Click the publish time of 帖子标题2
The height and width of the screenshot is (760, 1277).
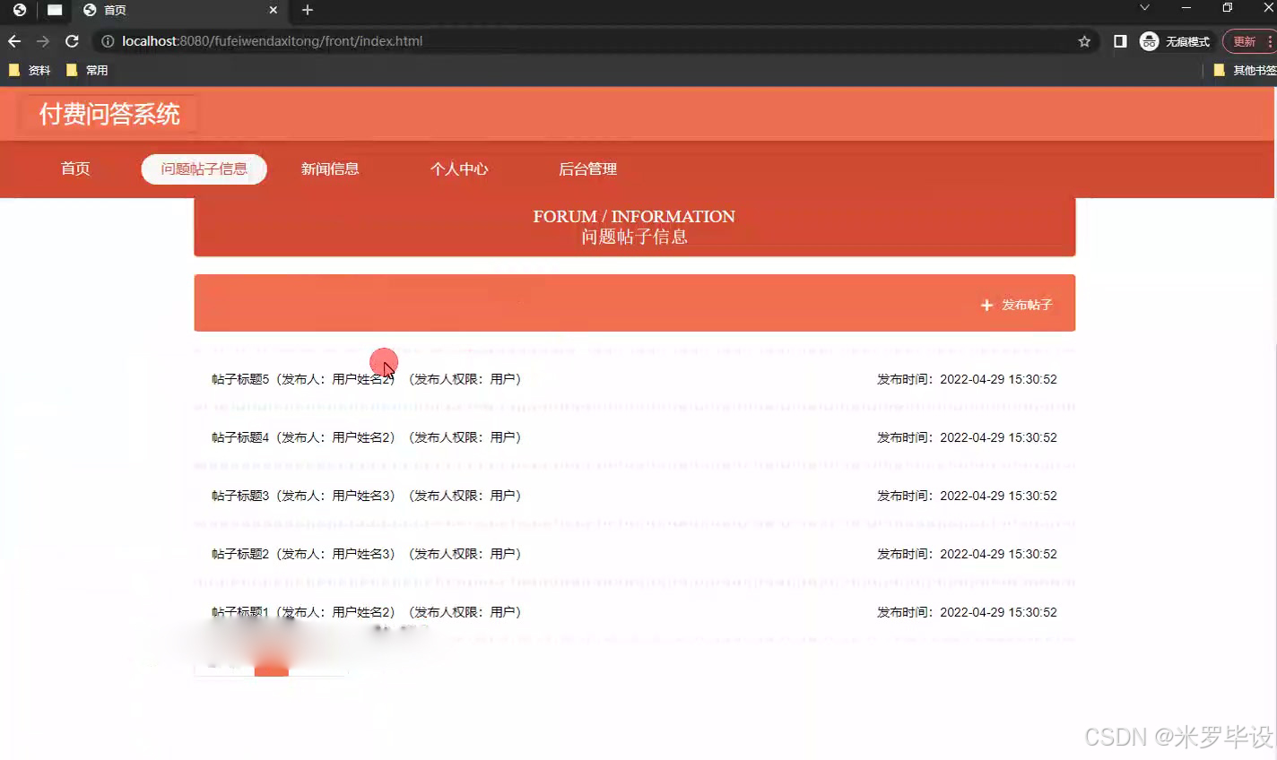[967, 554]
